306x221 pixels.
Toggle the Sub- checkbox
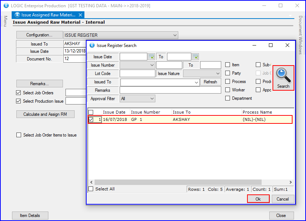[x=258, y=64]
